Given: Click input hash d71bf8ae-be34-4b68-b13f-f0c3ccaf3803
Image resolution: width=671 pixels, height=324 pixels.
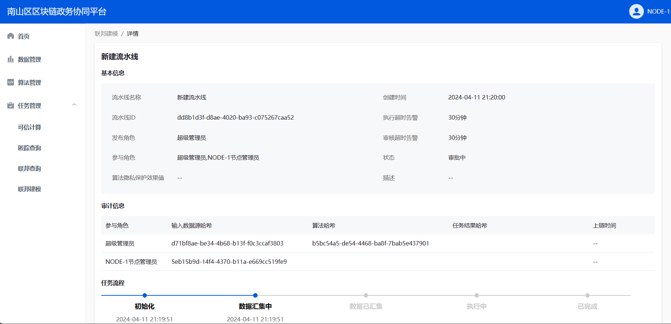Looking at the screenshot, I should click(x=227, y=243).
